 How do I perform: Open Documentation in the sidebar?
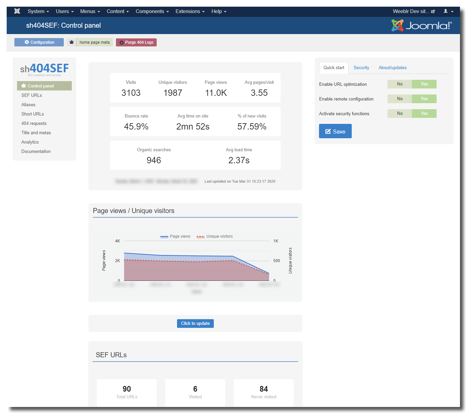point(36,151)
